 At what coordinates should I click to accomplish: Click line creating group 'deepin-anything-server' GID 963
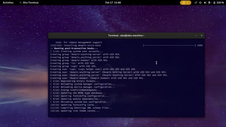[x=85, y=54]
